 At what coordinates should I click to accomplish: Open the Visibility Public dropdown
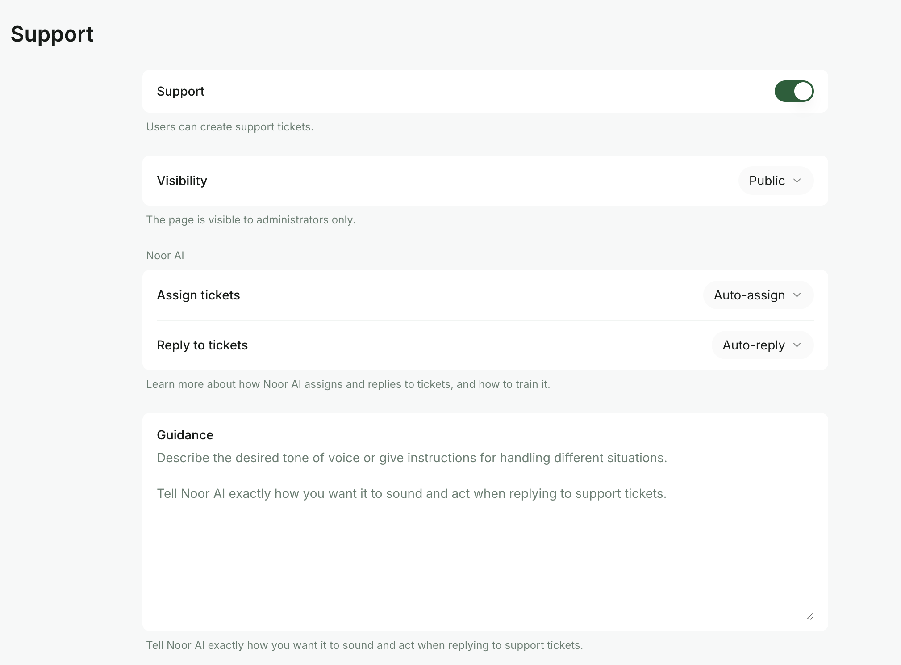coord(776,181)
